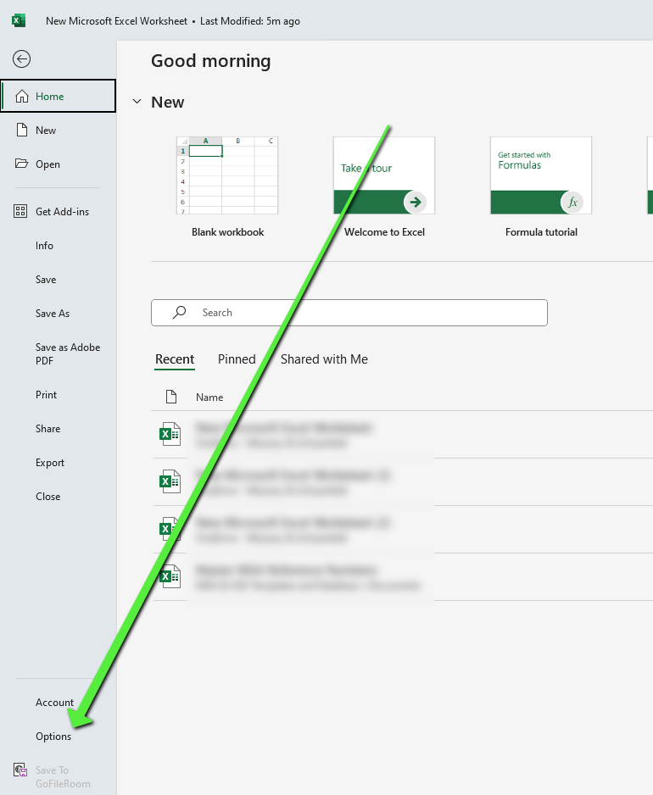
Task: Click the first recent file's Excel icon
Action: tap(170, 436)
